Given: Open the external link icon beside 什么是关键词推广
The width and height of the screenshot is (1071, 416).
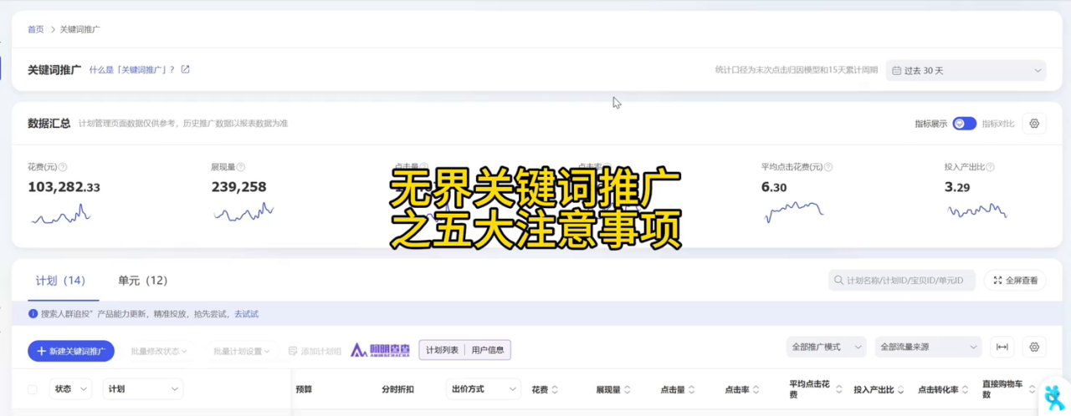Looking at the screenshot, I should pos(185,69).
